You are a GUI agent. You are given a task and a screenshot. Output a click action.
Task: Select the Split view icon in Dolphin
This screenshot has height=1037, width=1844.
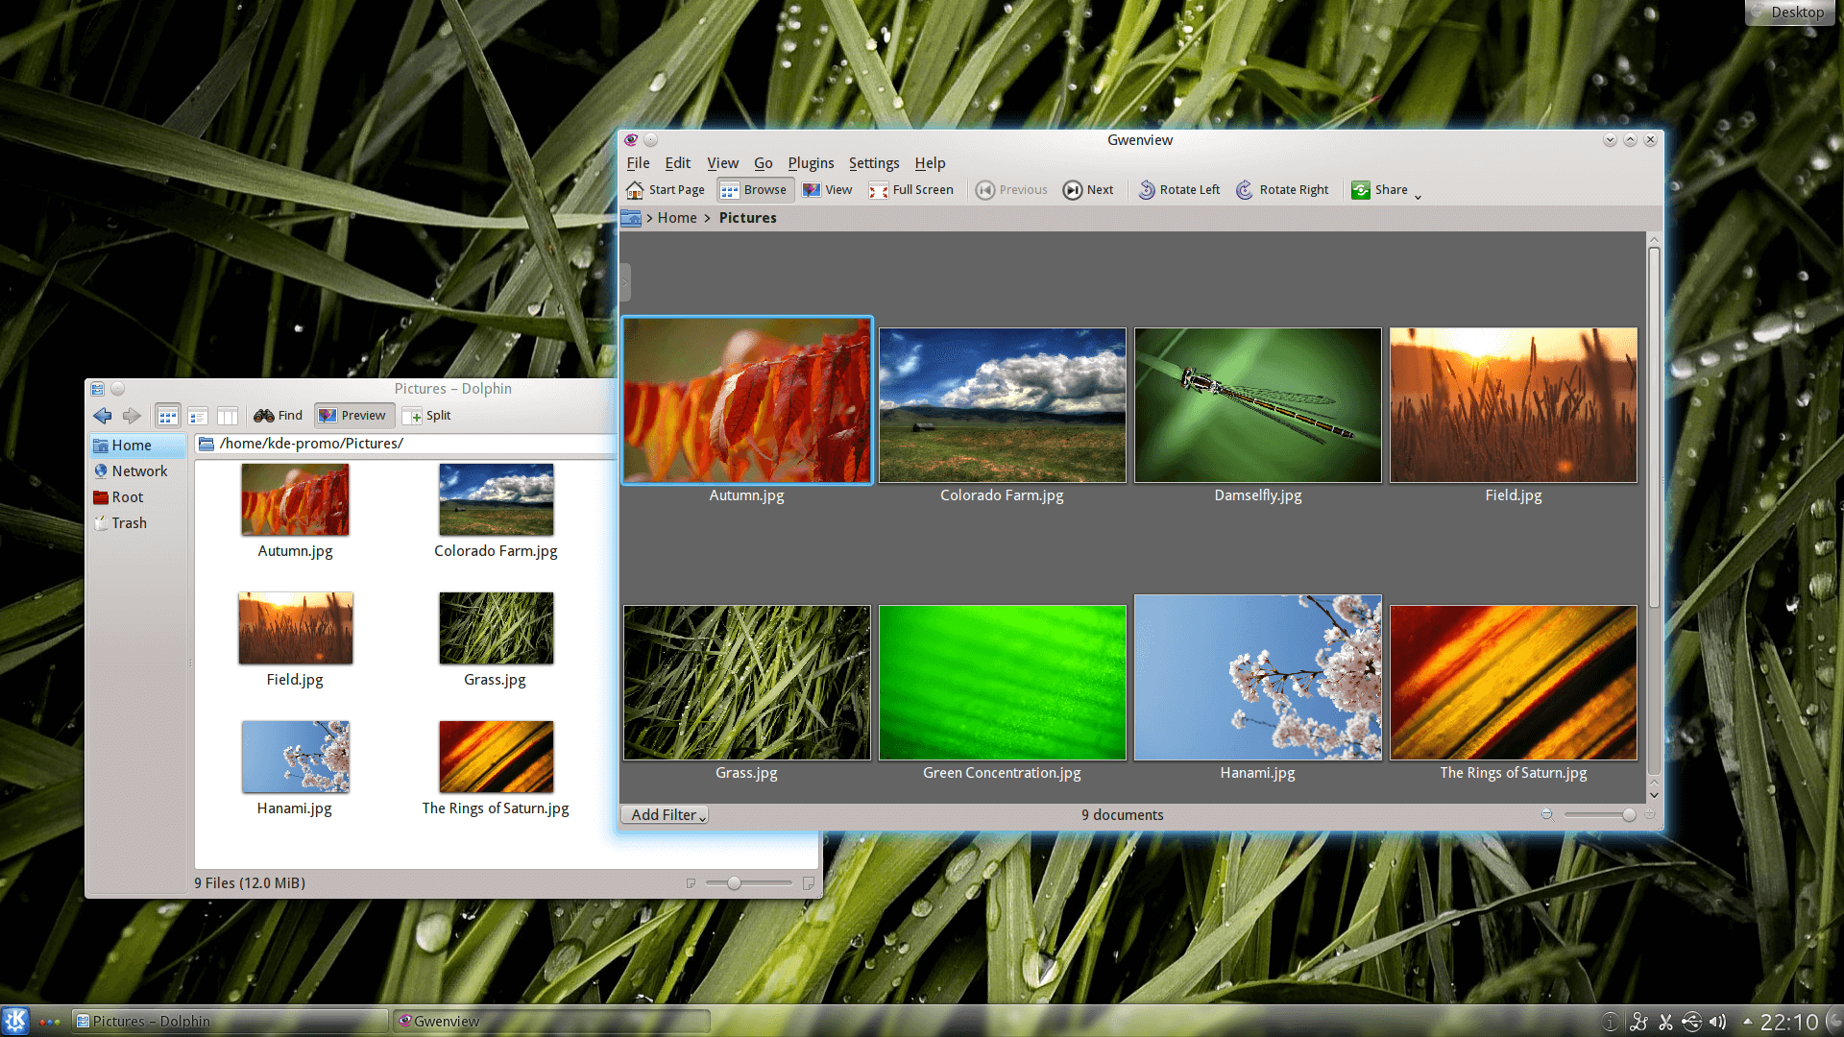click(x=426, y=415)
